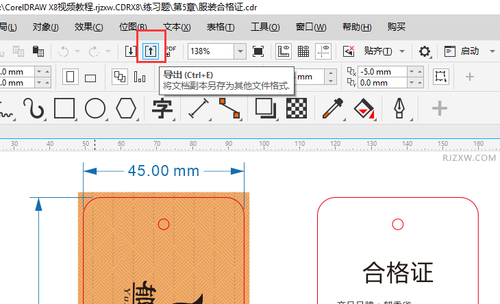Open the 效果 menu
This screenshot has width=500, height=304.
(88, 27)
